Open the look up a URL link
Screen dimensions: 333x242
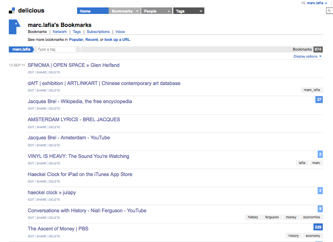(x=117, y=39)
